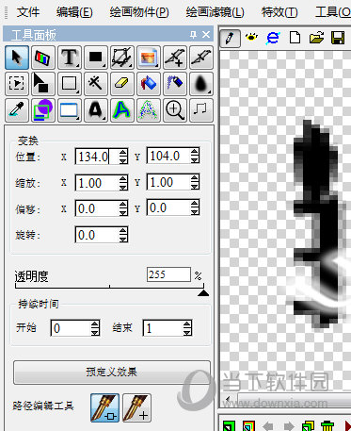351x431 pixels.
Task: Adjust rotation spinner arrows
Action: pyautogui.click(x=123, y=235)
